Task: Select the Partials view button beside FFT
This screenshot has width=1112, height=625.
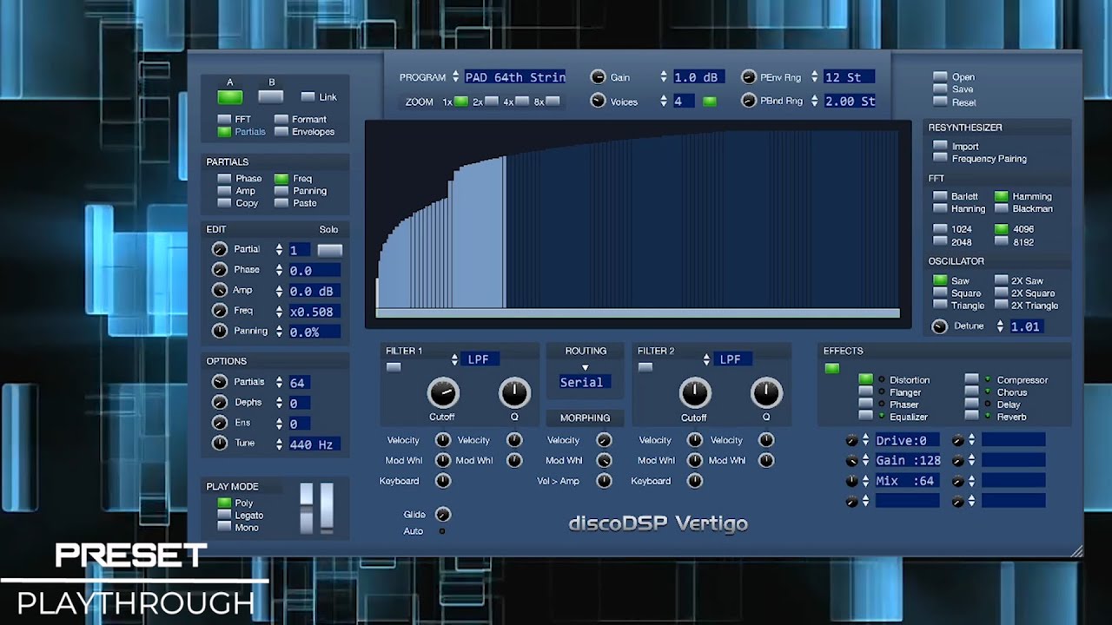Action: [x=224, y=132]
